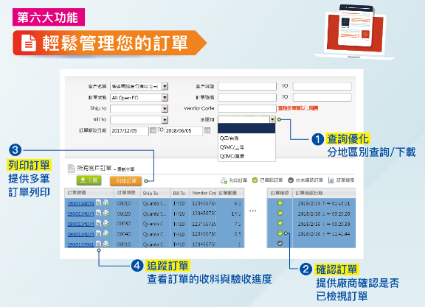Click the view-detail icon beside order 1900133961
The height and width of the screenshot is (307, 425).
(x=99, y=244)
